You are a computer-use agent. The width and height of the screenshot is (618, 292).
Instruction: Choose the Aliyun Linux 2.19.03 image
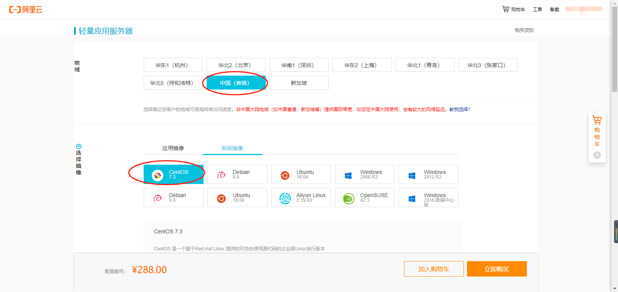point(301,197)
